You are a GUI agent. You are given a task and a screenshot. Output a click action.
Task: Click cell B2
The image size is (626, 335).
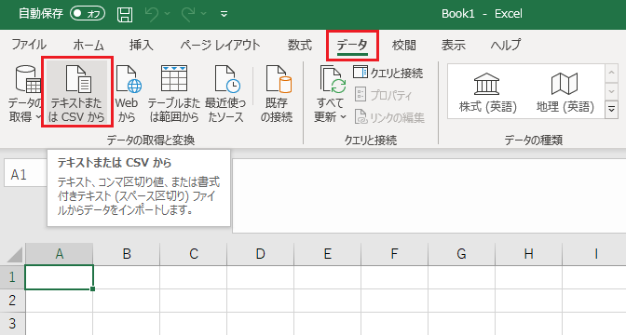coord(127,301)
